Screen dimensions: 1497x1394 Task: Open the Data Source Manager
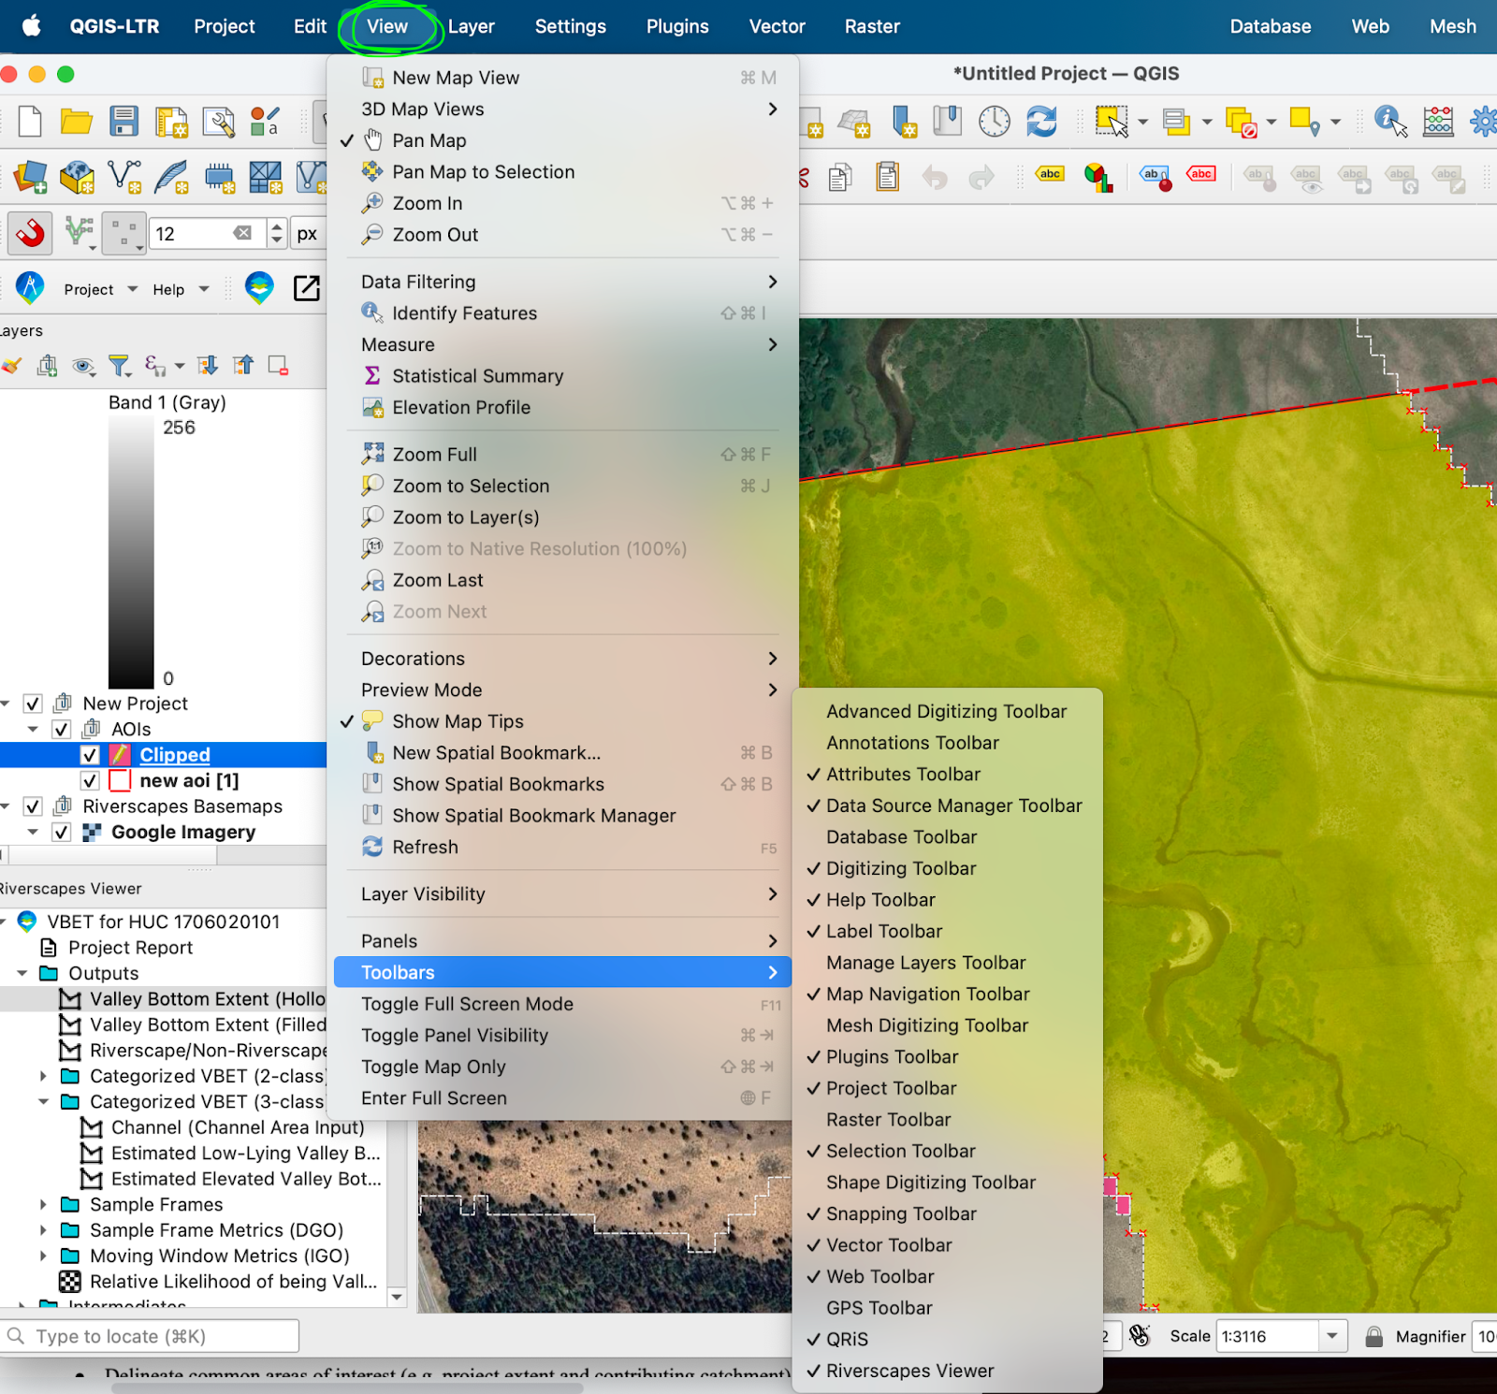(x=30, y=176)
